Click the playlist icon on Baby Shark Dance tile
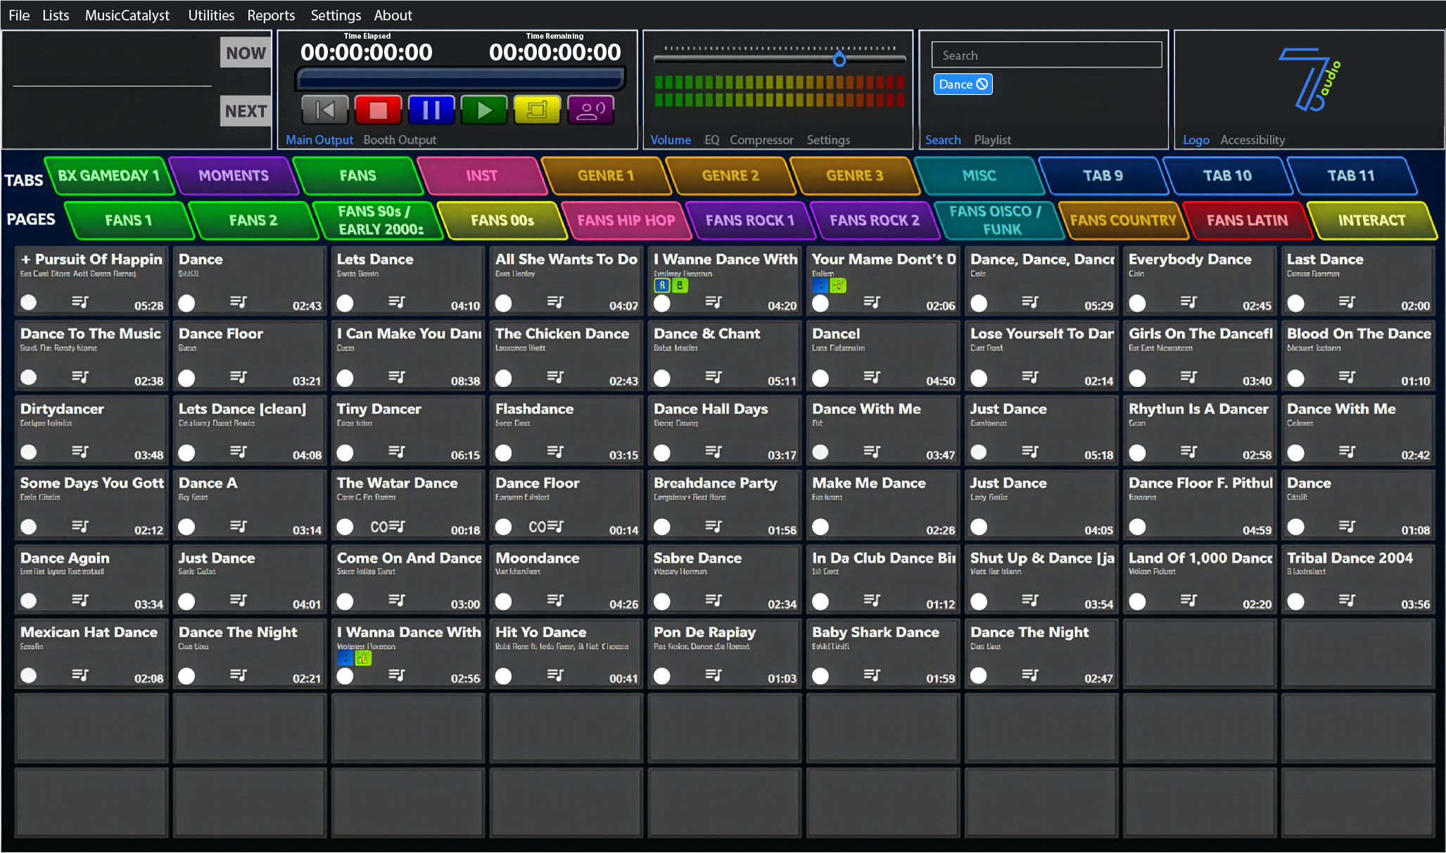 coord(872,675)
